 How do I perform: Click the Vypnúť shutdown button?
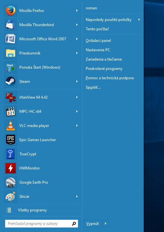pos(93,224)
